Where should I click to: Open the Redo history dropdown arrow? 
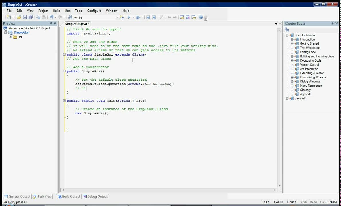[64, 17]
